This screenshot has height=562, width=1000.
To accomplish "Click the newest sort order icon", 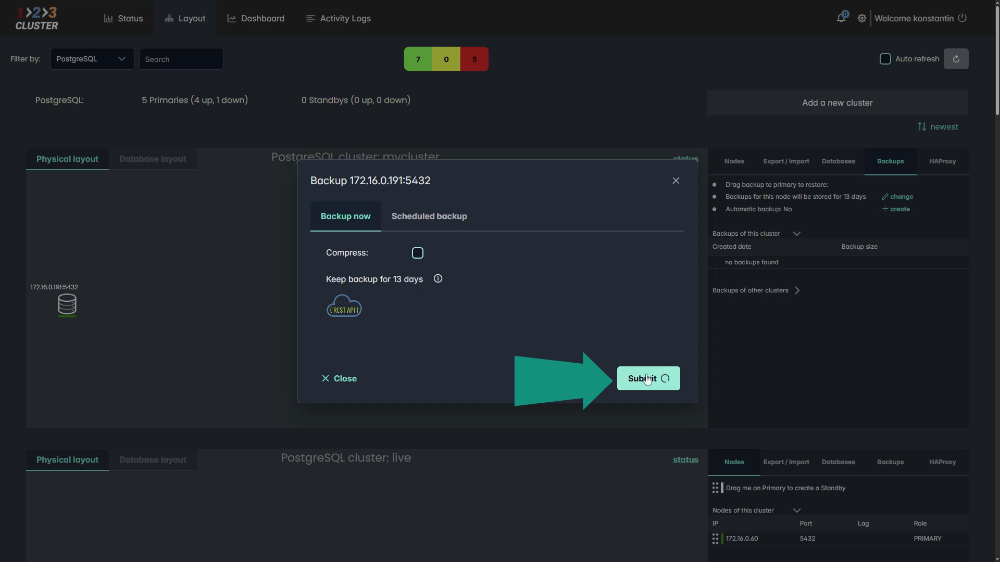I will [922, 126].
